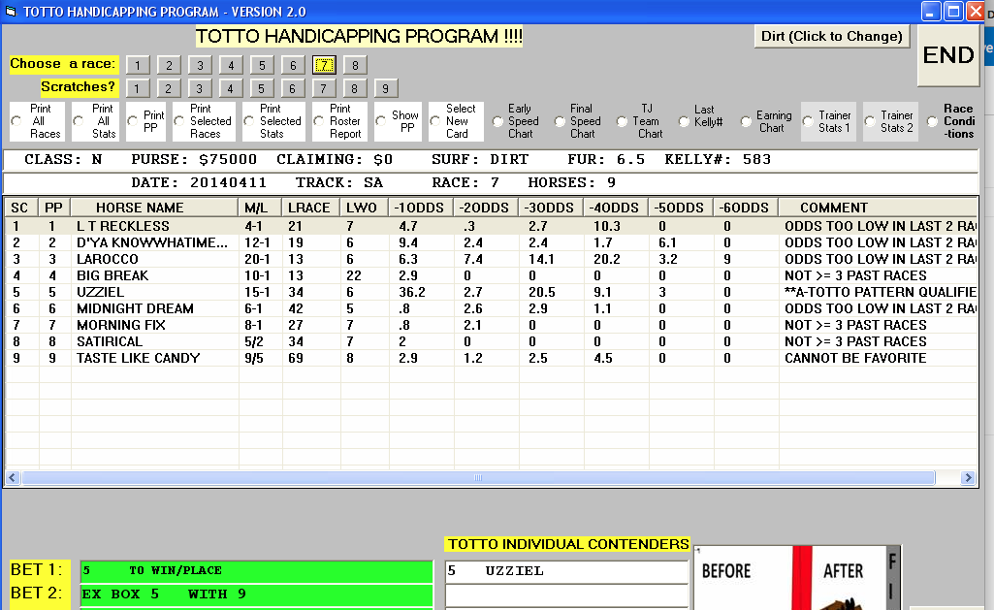Click the LWO column header
This screenshot has width=994, height=610.
[x=365, y=208]
